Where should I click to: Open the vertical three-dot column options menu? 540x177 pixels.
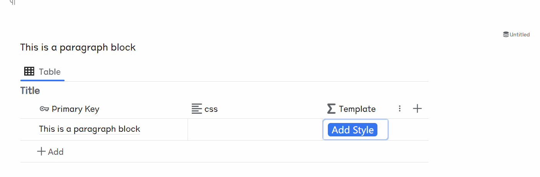tap(400, 109)
